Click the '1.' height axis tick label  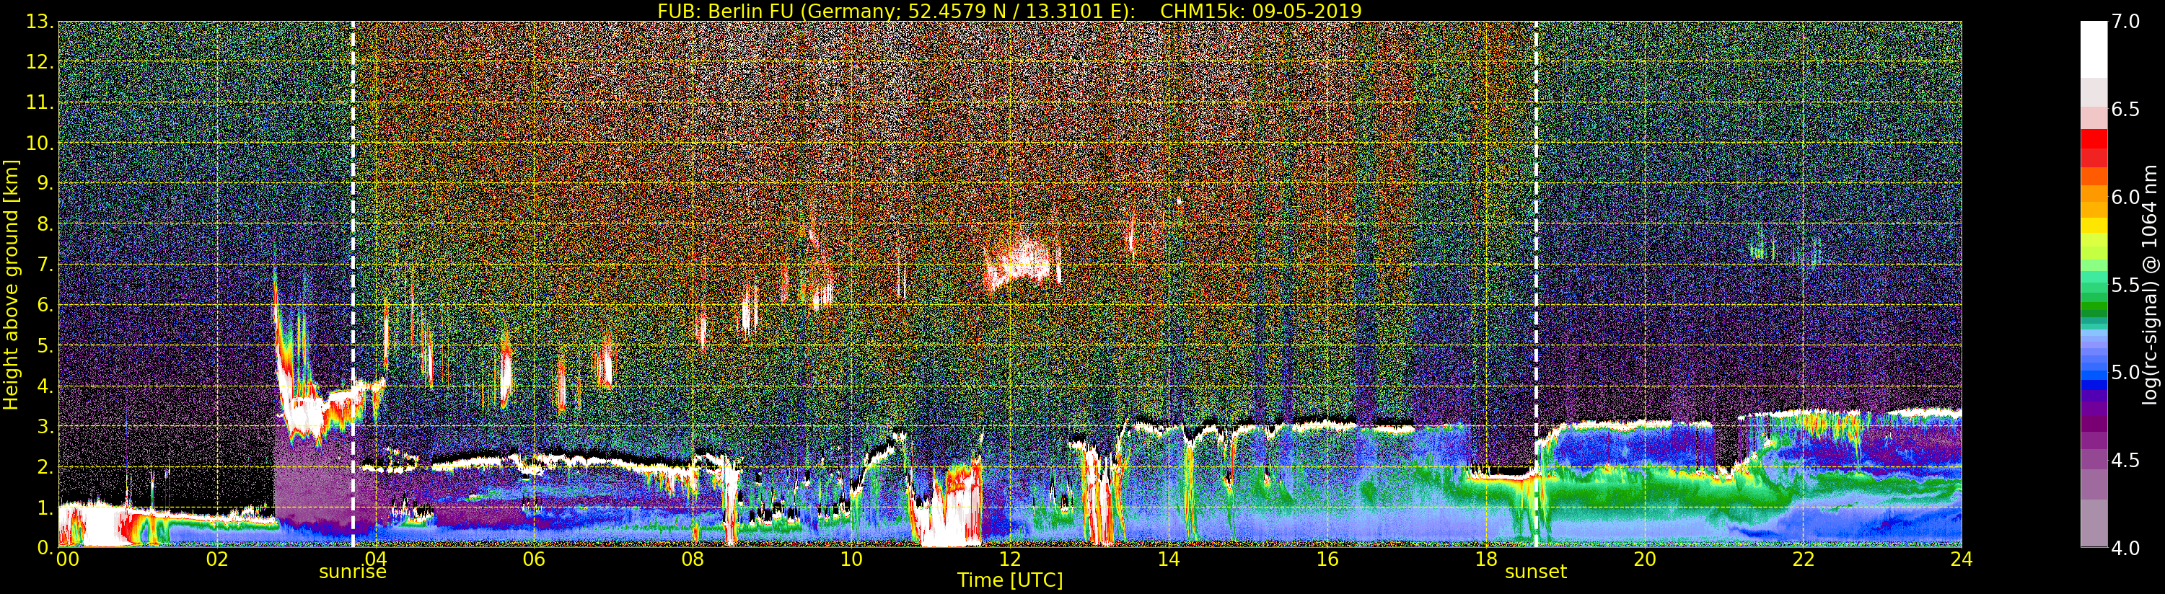(x=45, y=507)
